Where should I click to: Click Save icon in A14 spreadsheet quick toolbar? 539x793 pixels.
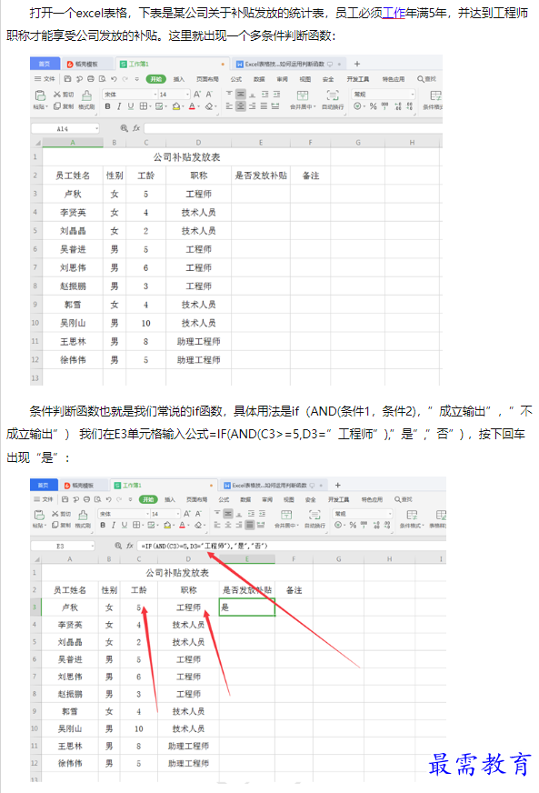tap(68, 79)
